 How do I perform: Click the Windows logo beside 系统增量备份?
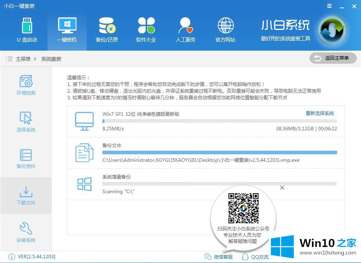coord(84,184)
